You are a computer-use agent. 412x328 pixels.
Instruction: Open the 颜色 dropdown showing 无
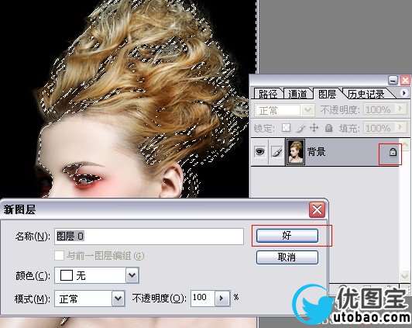coord(97,275)
